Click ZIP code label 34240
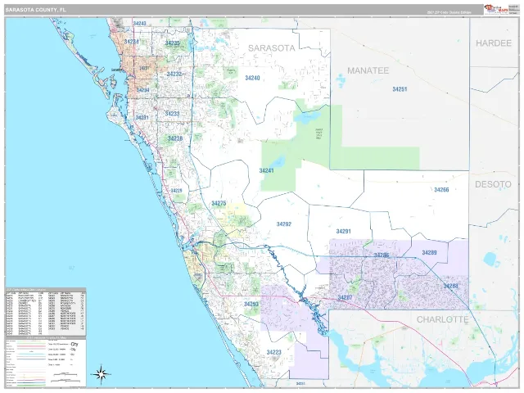This screenshot has height=393, width=524. (x=252, y=78)
